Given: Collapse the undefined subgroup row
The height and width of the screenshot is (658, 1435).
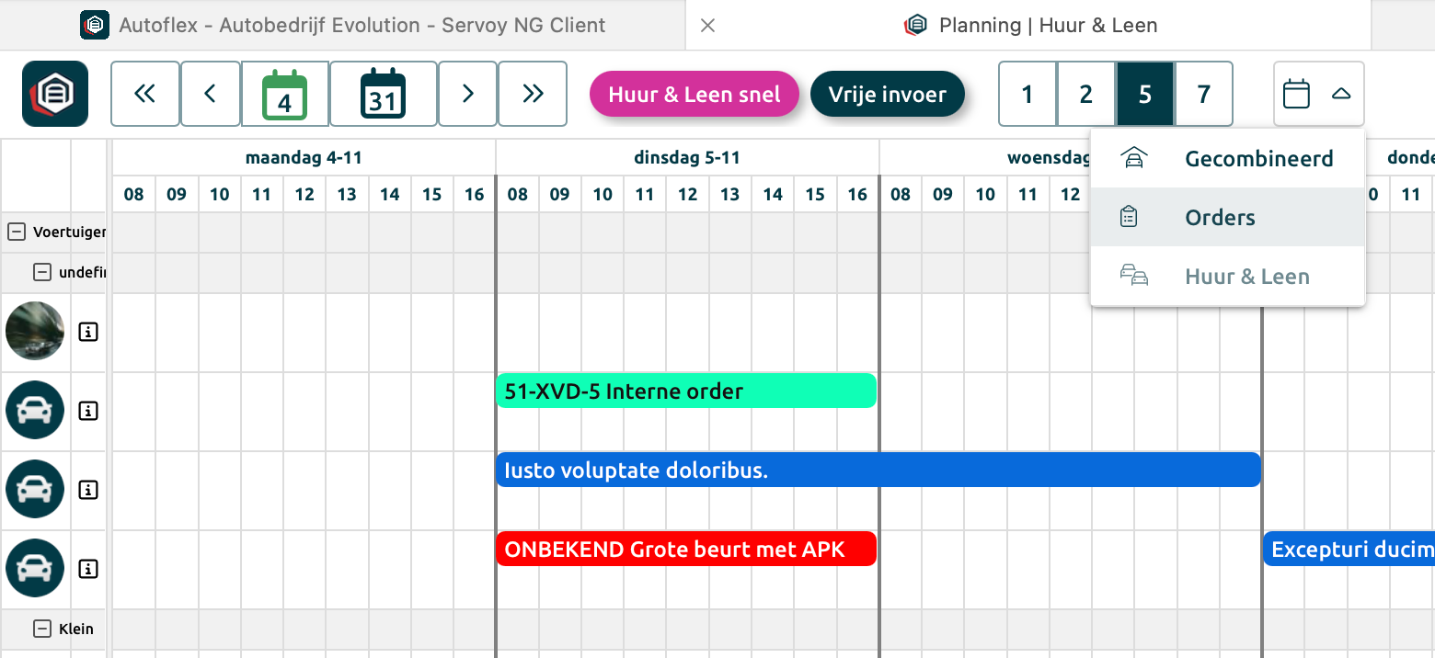Looking at the screenshot, I should (x=41, y=272).
